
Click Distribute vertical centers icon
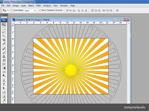(96, 10)
